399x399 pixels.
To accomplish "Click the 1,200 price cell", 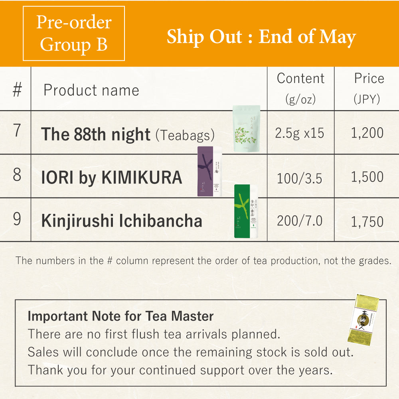I will pos(367,133).
